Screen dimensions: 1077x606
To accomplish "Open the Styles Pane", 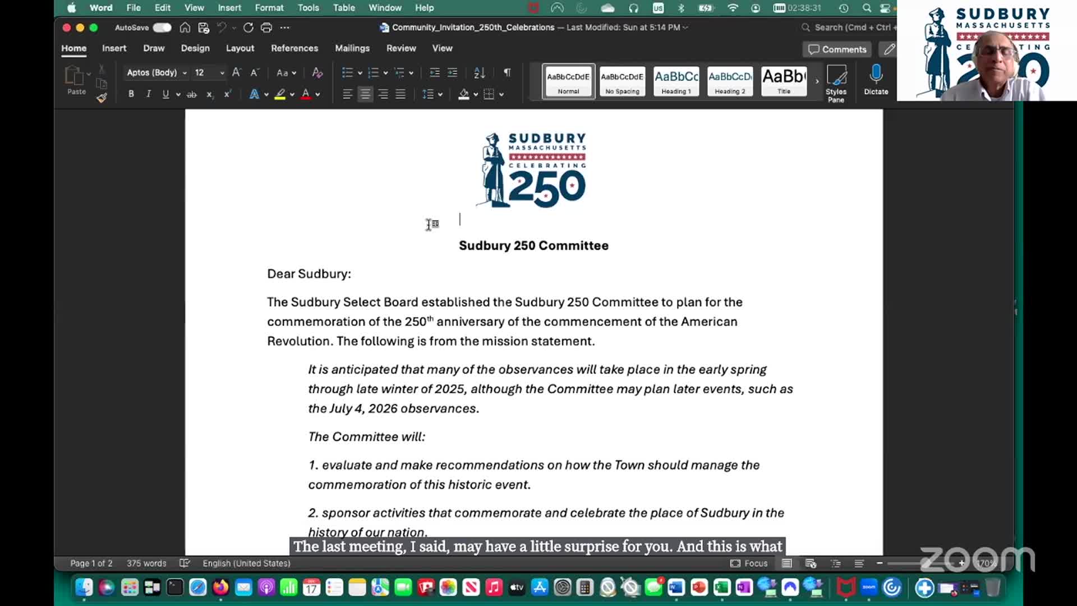I will click(836, 84).
